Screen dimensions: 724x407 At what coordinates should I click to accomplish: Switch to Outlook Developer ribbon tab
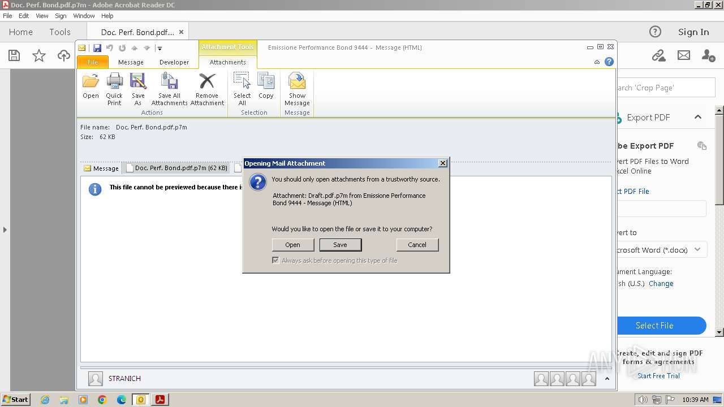(x=174, y=62)
